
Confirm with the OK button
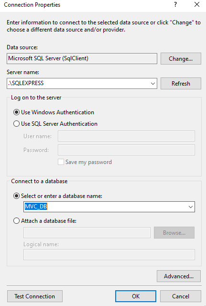click(x=136, y=296)
